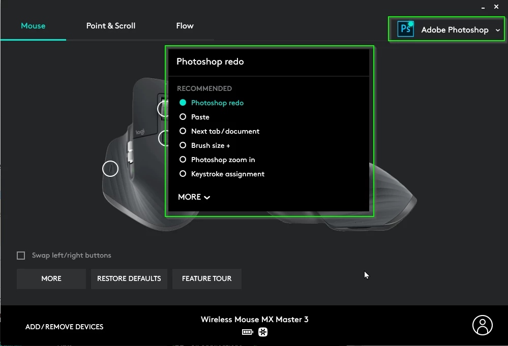Click the Unifying receiver connection icon
Image resolution: width=508 pixels, height=346 pixels.
263,332
